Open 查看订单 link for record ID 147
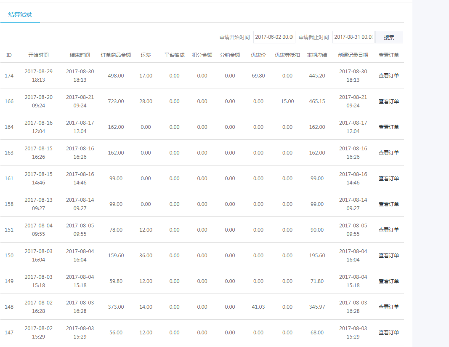 pos(388,333)
